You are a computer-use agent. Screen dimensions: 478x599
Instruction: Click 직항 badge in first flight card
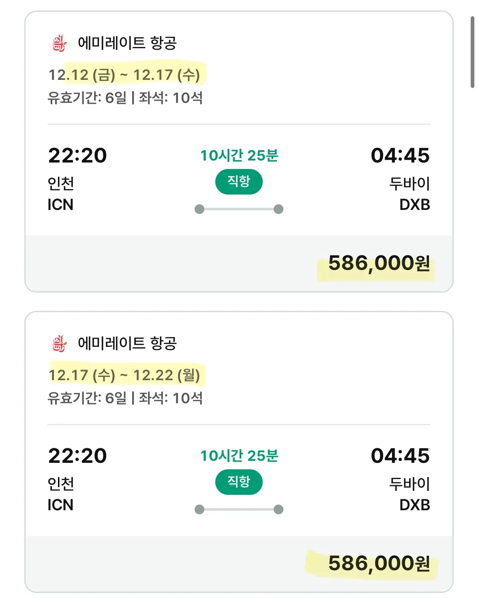tap(239, 182)
